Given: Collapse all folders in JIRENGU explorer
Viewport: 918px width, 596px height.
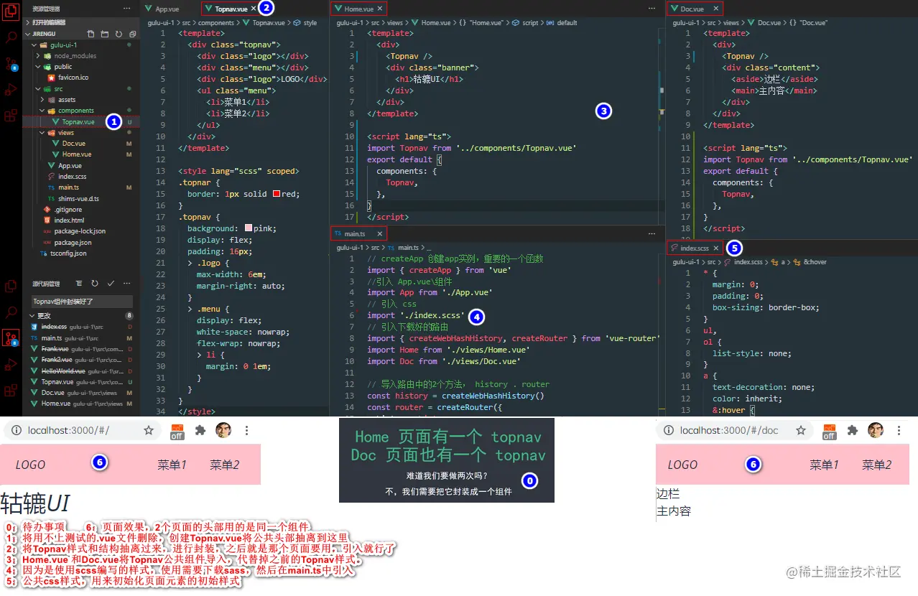Looking at the screenshot, I should (x=132, y=34).
